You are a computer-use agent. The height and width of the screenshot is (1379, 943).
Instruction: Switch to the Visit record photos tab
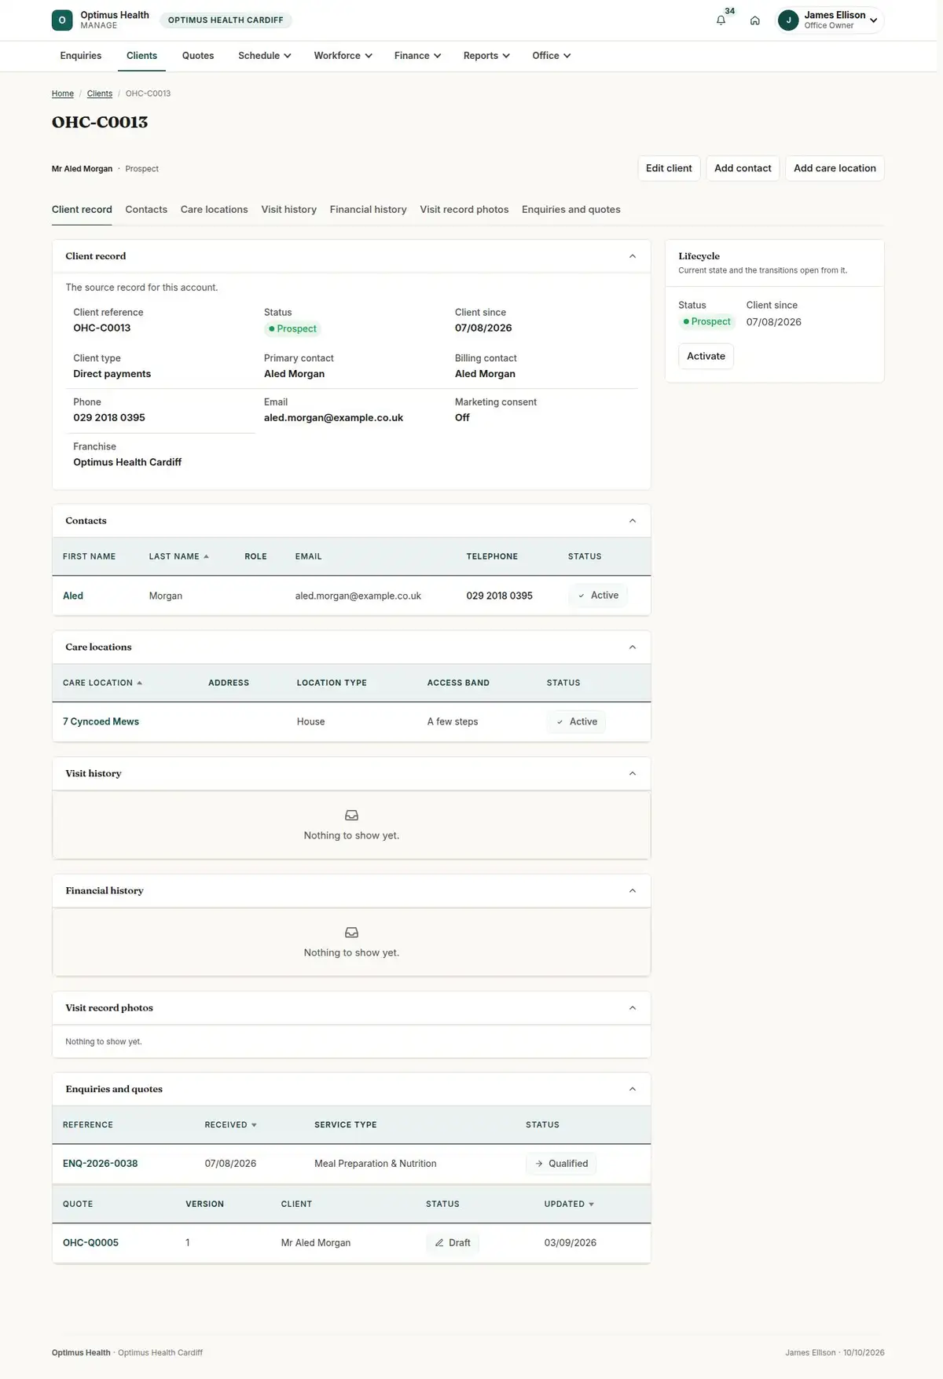(464, 210)
